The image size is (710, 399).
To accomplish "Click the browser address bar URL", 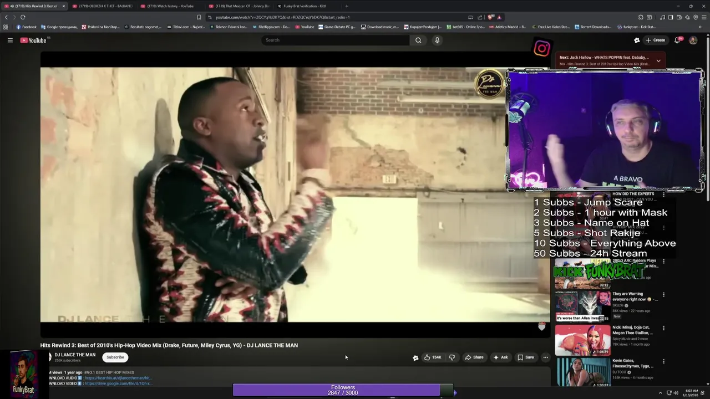I will tap(282, 17).
